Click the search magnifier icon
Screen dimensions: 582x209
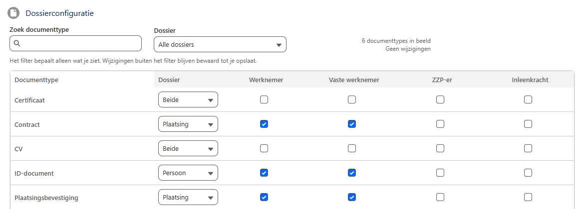click(x=16, y=43)
